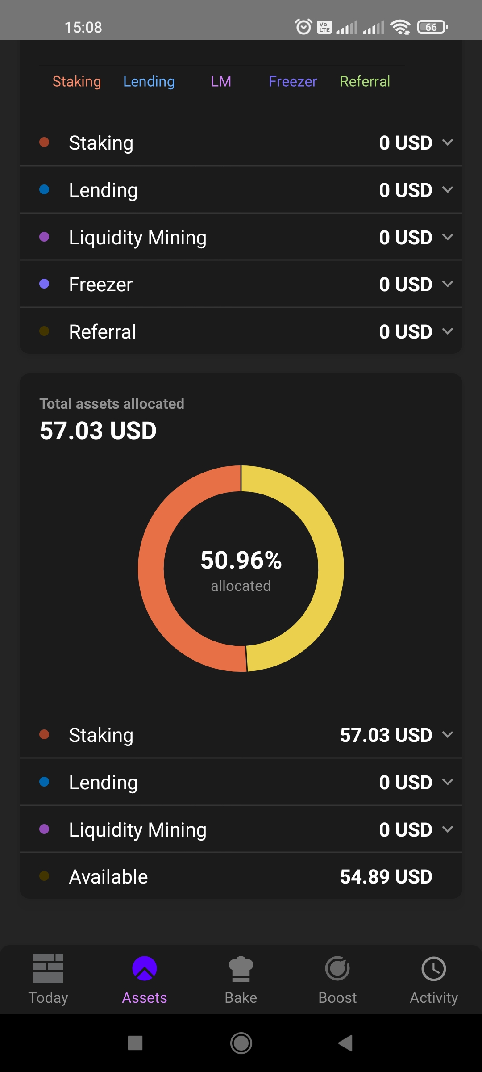Open the Today tab icon

pos(48,968)
